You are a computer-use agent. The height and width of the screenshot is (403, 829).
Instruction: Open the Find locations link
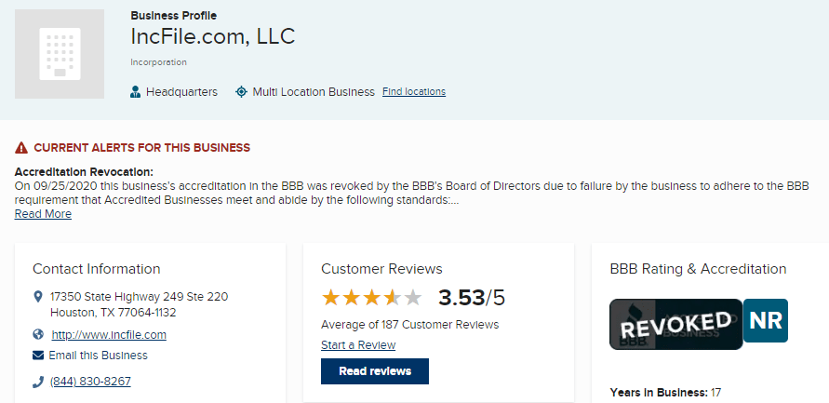414,91
